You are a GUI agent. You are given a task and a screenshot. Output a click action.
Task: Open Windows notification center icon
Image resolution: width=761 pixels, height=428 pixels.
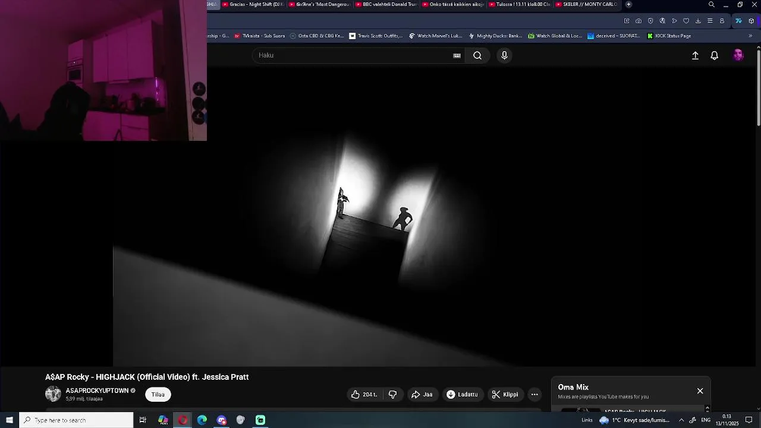pyautogui.click(x=749, y=420)
